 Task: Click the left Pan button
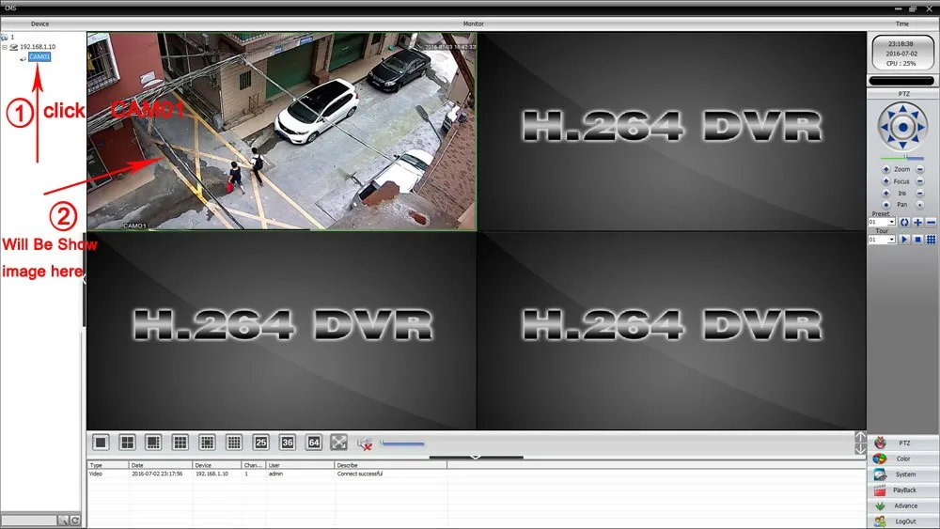coord(886,205)
